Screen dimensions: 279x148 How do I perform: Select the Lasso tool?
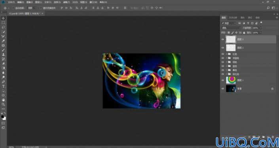point(3,27)
